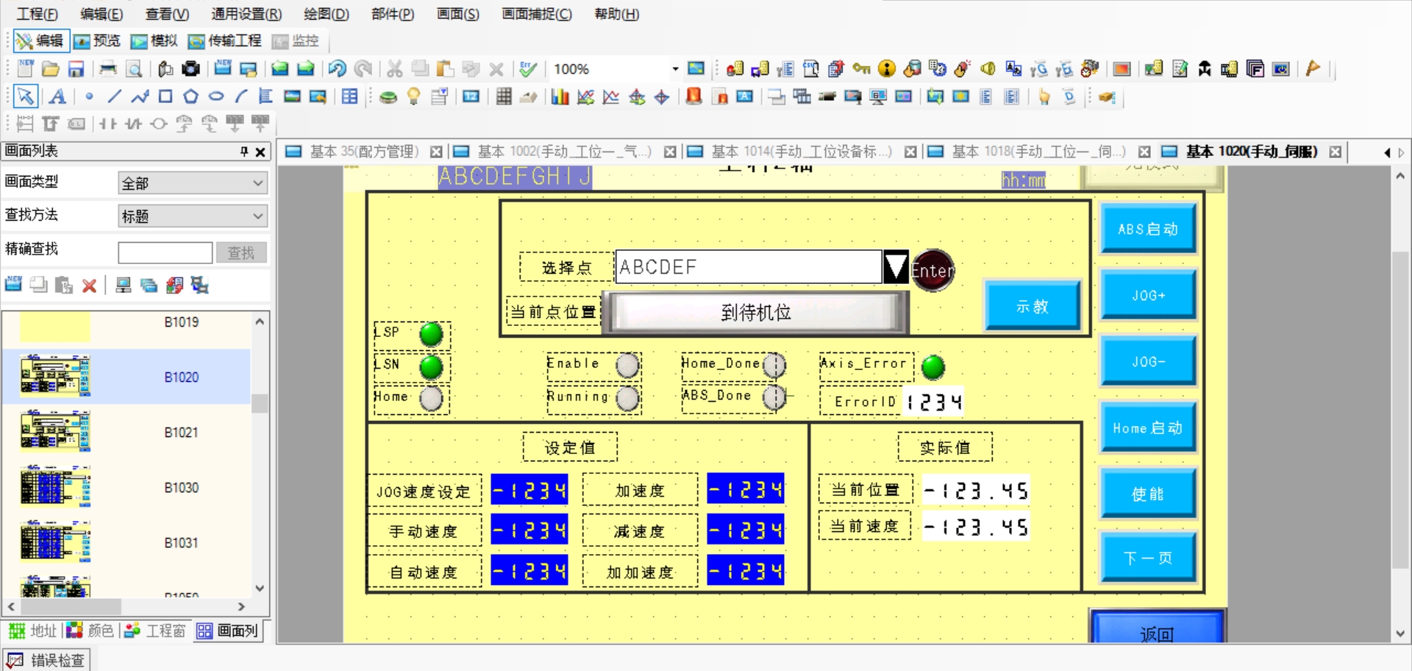Open the 错误检查 tab
1412x671 pixels.
[47, 660]
